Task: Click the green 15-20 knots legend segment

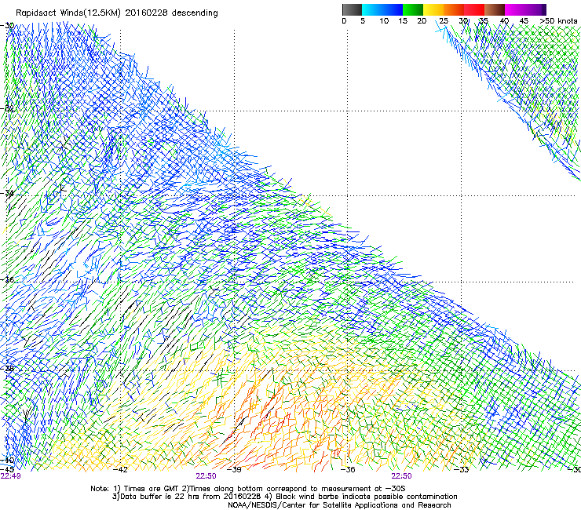Action: (x=413, y=9)
